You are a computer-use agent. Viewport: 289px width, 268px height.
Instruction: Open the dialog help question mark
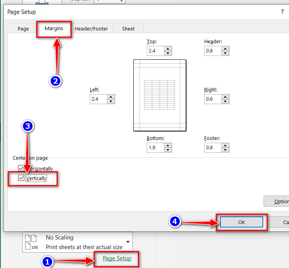click(282, 12)
